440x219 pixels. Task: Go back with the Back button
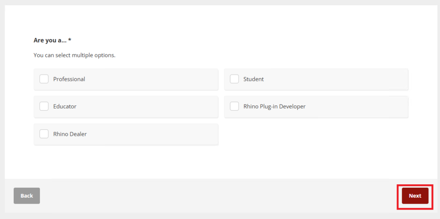pos(27,196)
